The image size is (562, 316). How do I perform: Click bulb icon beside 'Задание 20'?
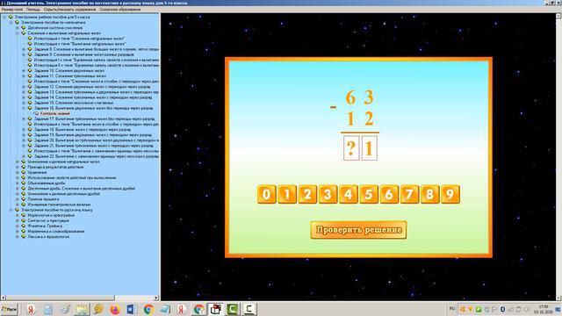click(30, 140)
